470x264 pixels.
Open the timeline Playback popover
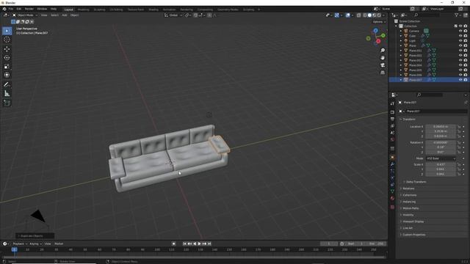(x=20, y=243)
